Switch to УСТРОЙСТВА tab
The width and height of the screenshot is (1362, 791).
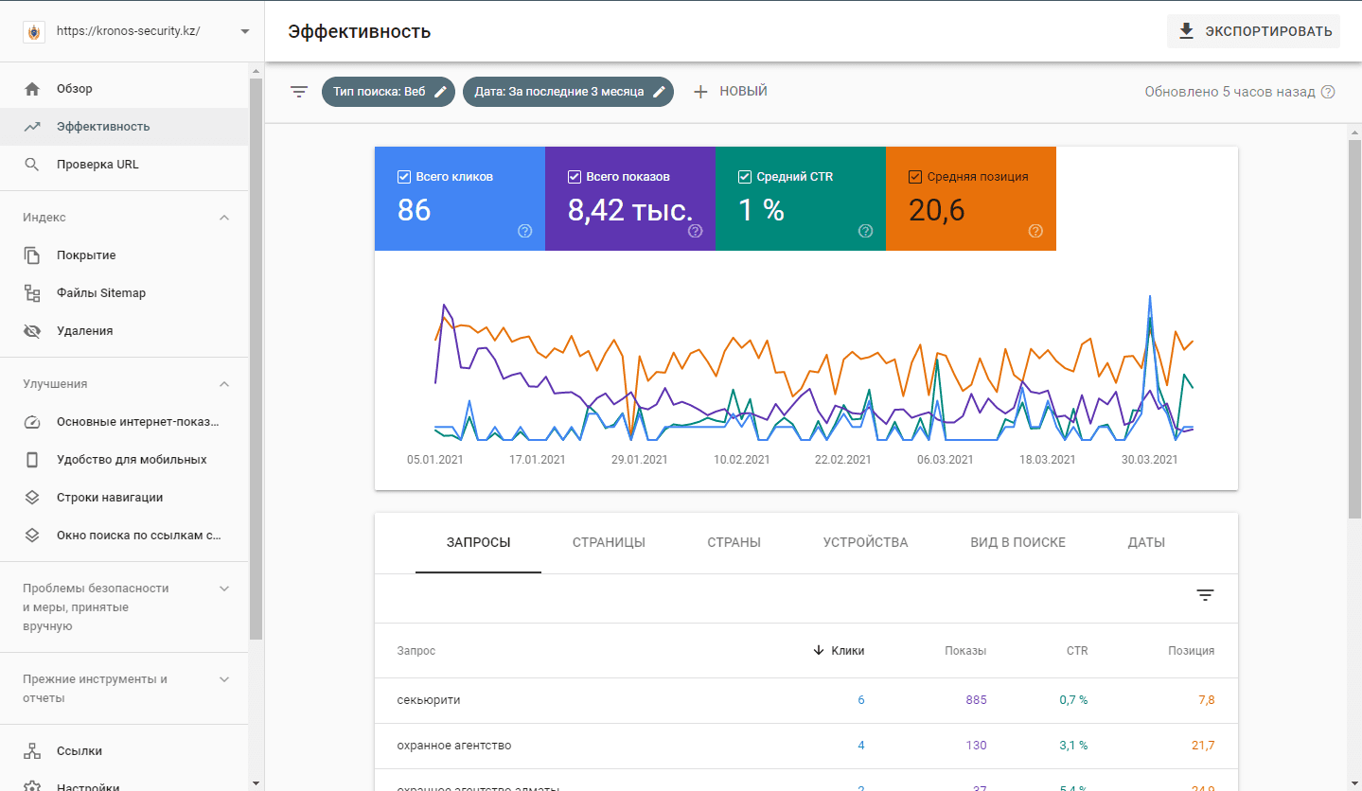[865, 543]
